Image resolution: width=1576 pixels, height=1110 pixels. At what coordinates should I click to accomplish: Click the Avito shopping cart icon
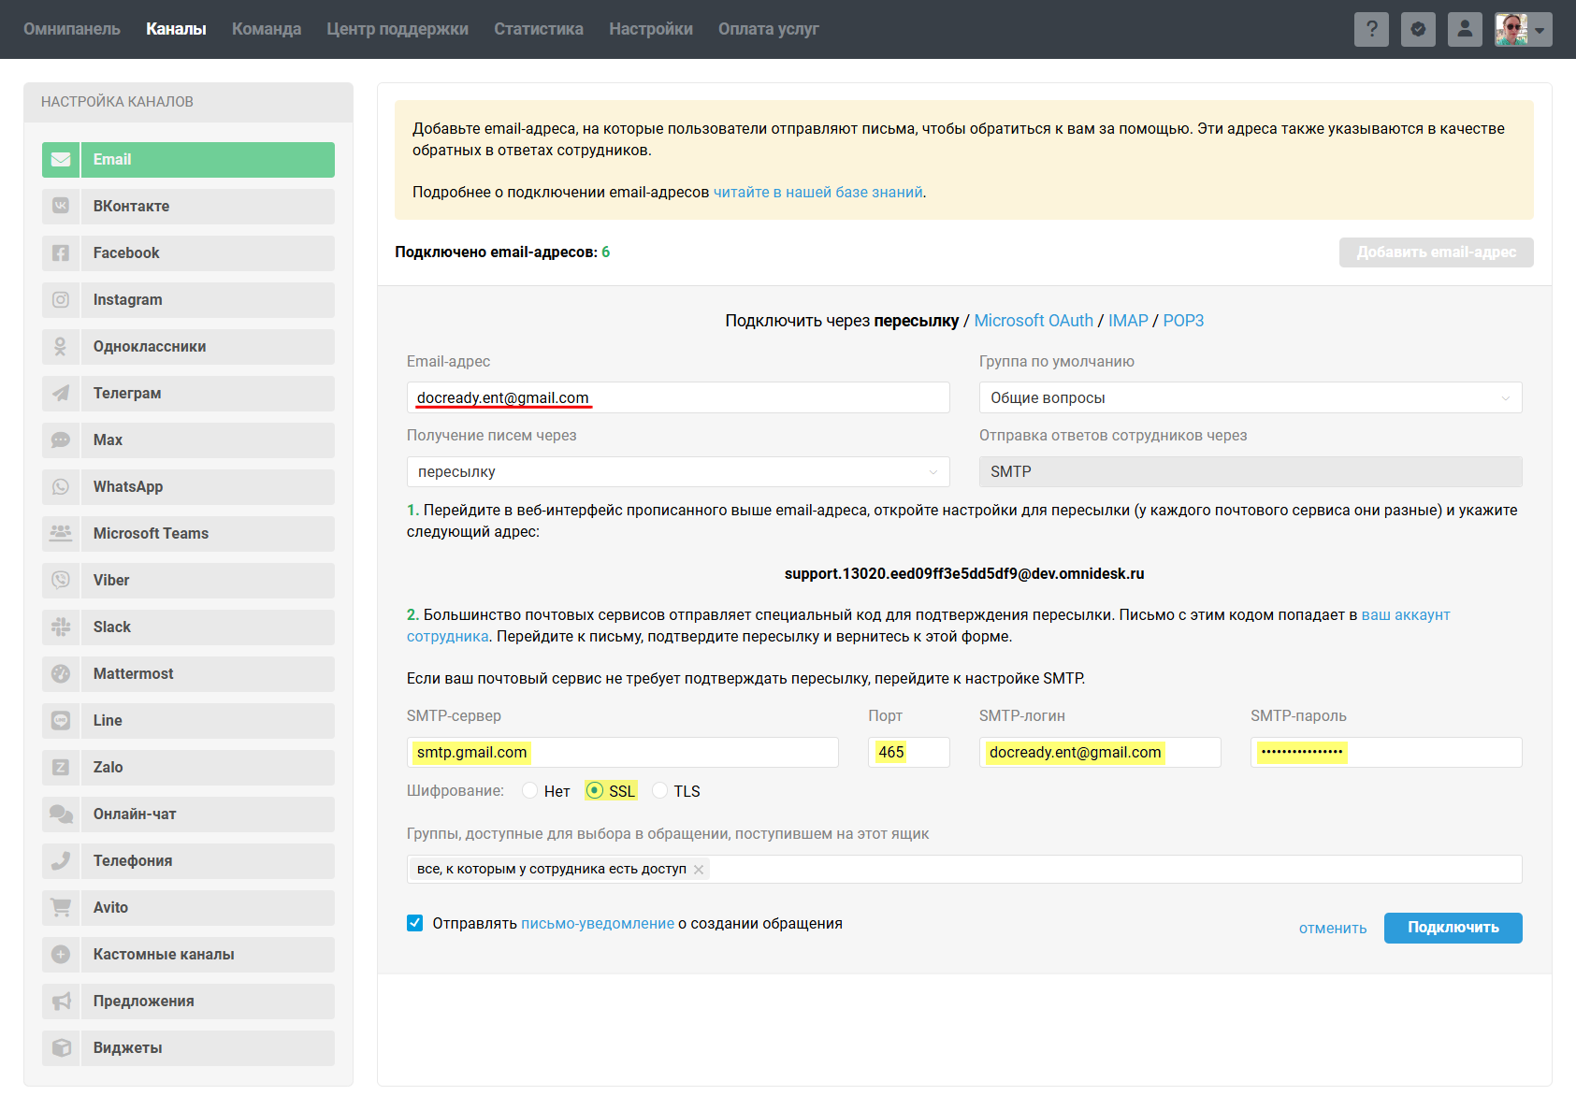click(61, 908)
